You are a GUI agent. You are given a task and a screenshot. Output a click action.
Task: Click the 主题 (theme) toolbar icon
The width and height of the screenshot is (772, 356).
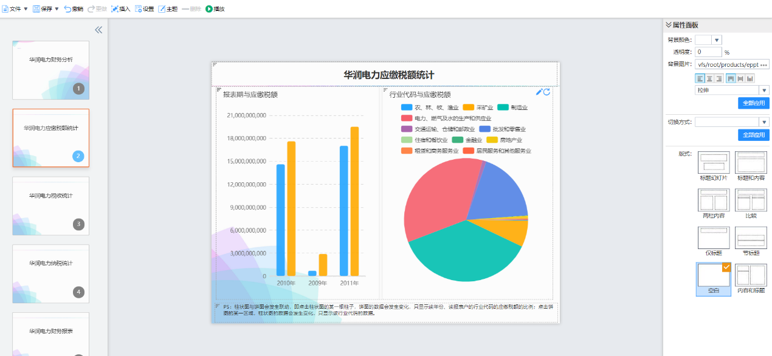click(x=168, y=9)
